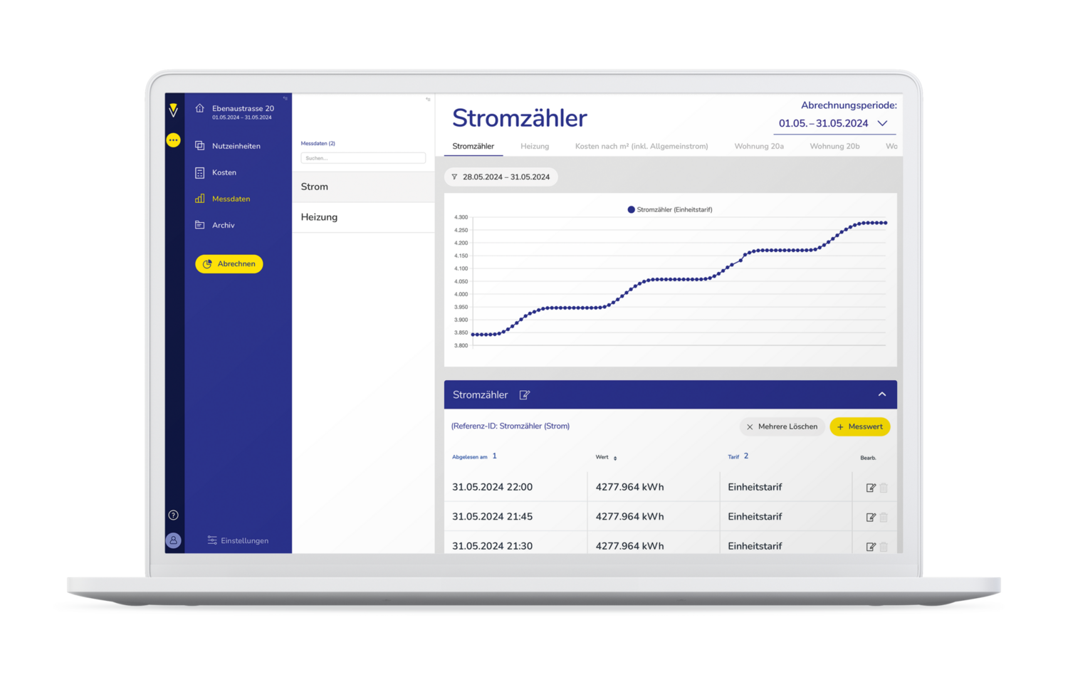Click the yellow three-dots menu icon

pos(173,140)
